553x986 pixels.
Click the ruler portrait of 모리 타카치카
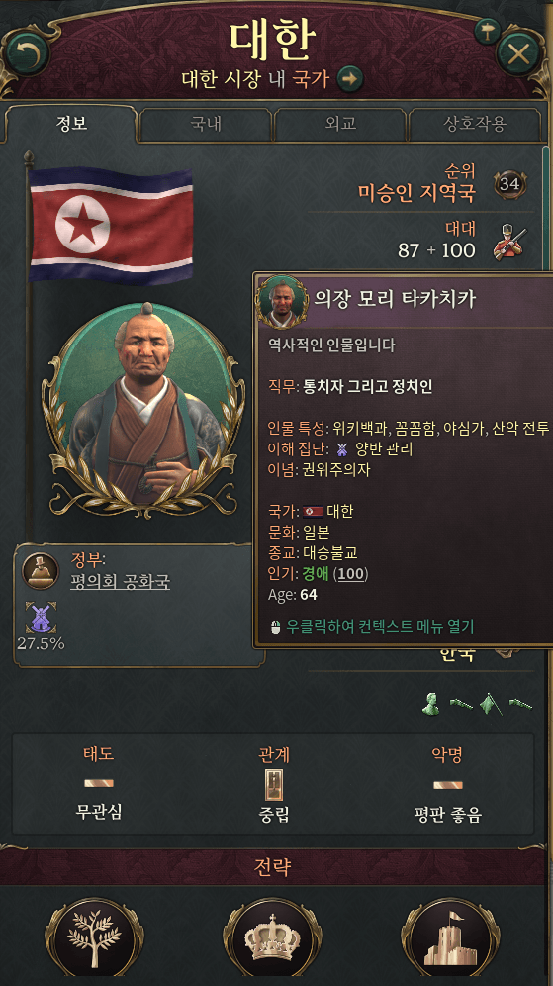143,409
